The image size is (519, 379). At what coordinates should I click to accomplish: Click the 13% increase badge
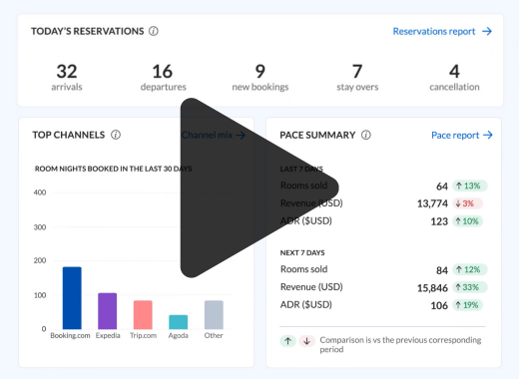point(469,186)
